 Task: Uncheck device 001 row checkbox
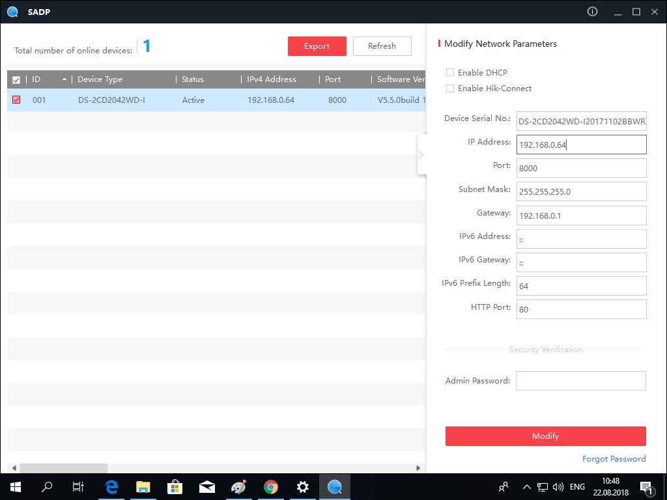pyautogui.click(x=17, y=100)
